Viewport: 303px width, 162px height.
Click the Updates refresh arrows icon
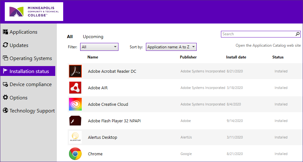coord(5,45)
